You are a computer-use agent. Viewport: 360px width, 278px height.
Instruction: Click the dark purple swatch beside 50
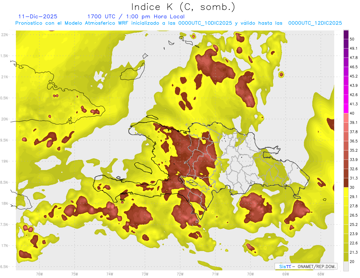346,35
